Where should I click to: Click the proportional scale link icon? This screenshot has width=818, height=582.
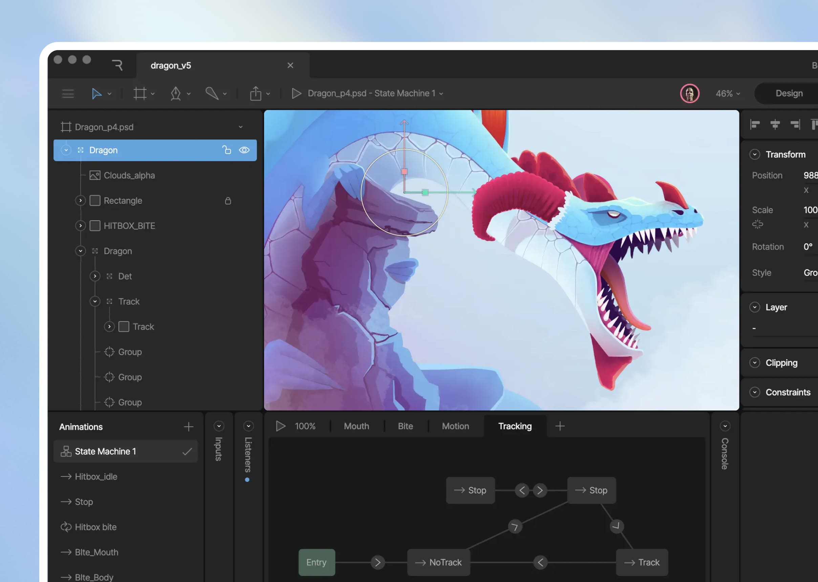(757, 224)
